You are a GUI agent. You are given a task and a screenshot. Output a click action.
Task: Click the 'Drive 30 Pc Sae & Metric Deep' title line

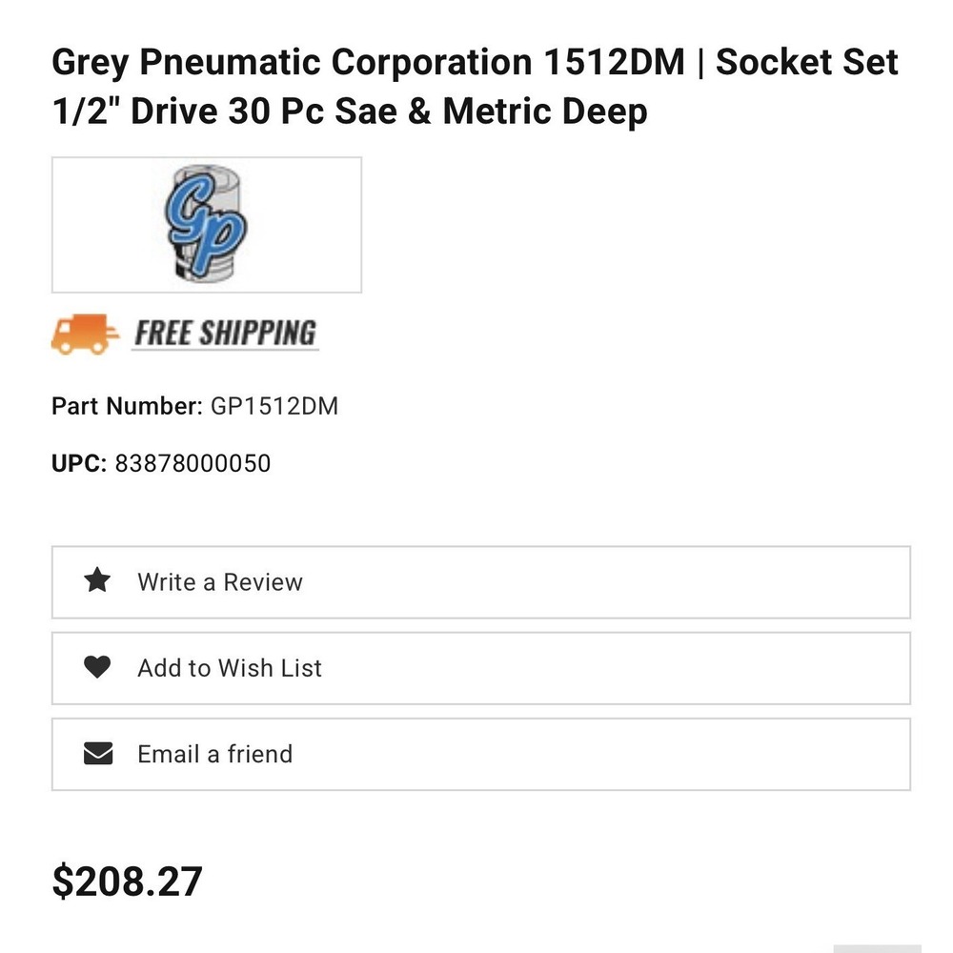389,112
